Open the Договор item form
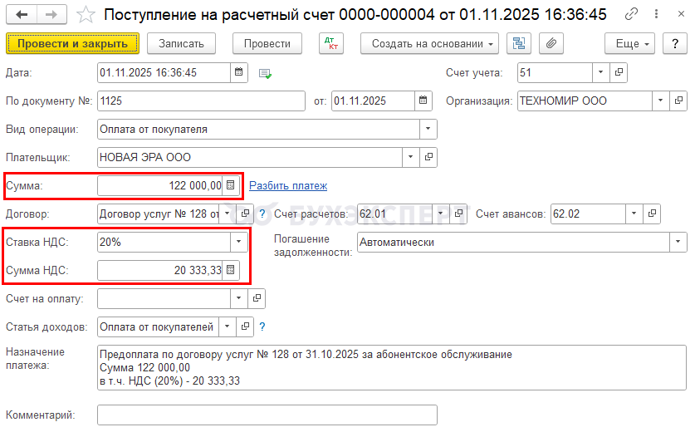695x432 pixels. [x=245, y=214]
